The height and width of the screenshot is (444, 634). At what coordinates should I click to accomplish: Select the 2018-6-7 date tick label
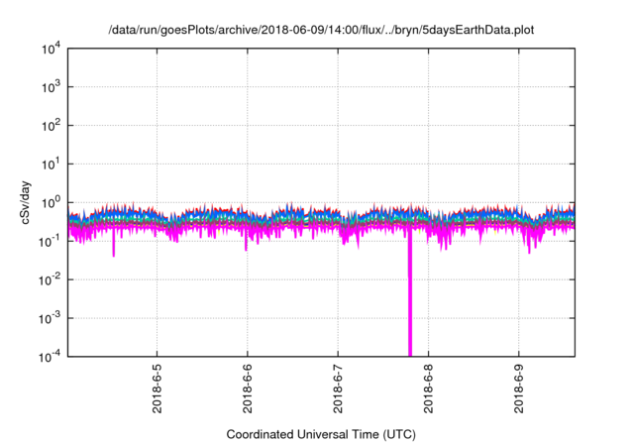point(338,388)
